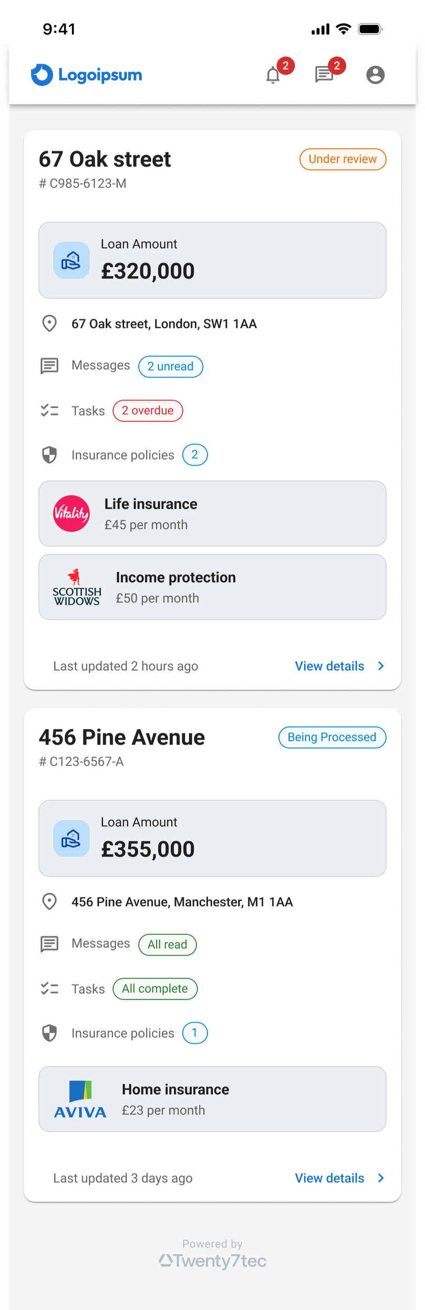Click the Vitality logo on Life insurance

click(71, 513)
